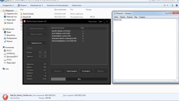The width and height of the screenshot is (179, 101).
Task: Click Mail.Ru Games Checker title logo
Action: [25, 21]
